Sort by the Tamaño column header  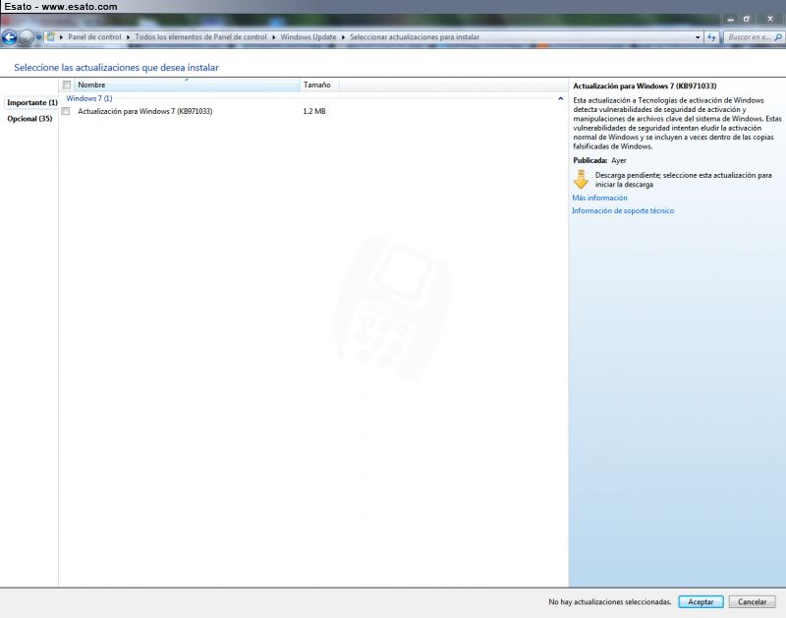tap(319, 84)
